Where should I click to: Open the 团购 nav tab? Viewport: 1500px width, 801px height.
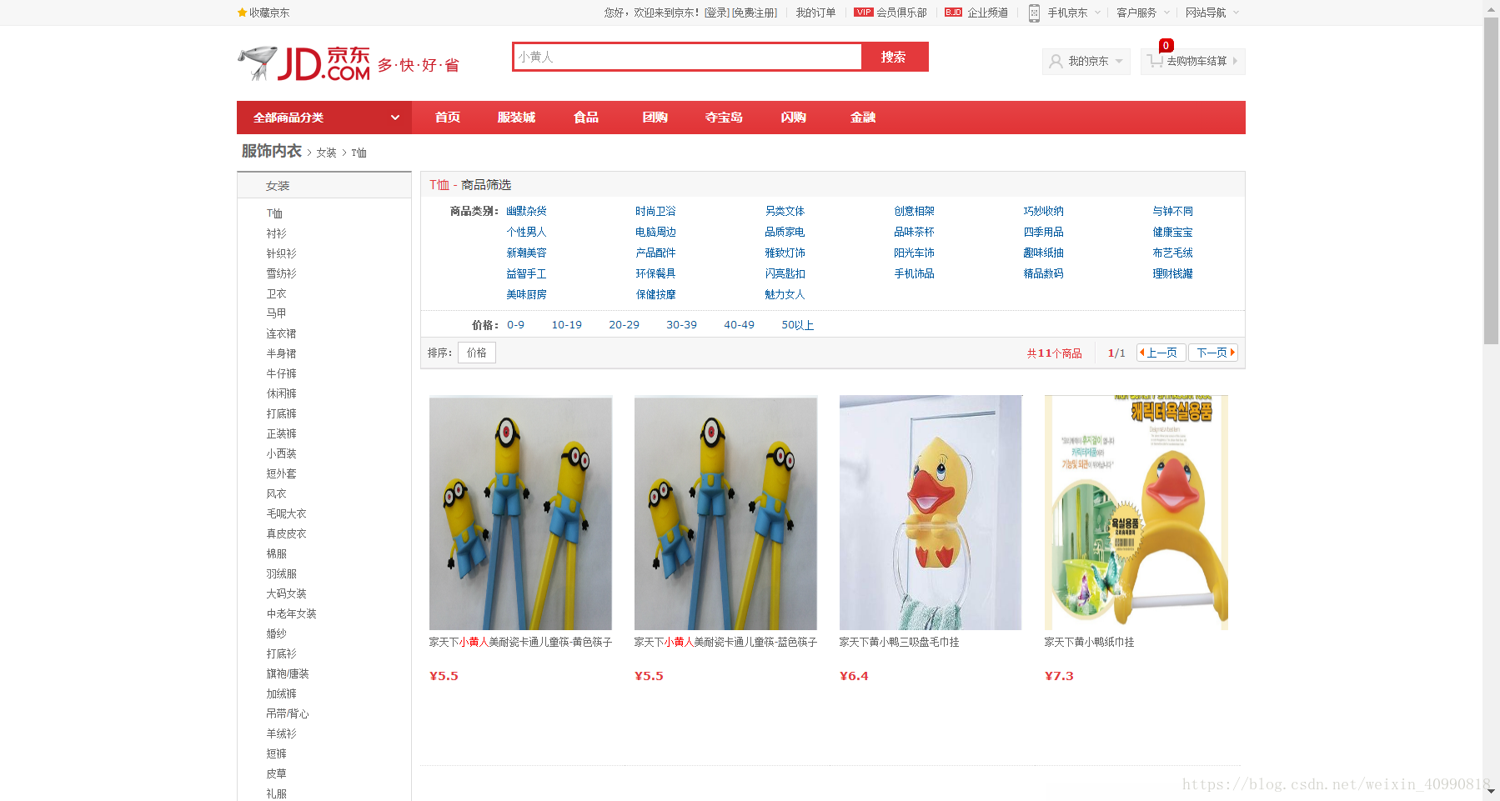[655, 118]
